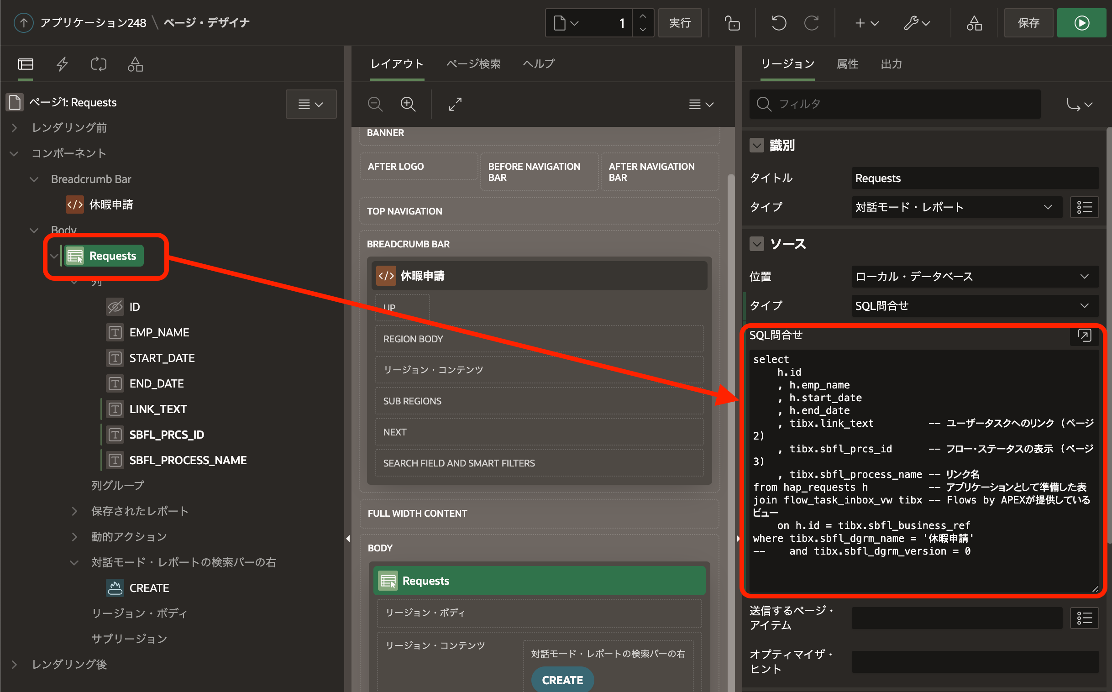The height and width of the screenshot is (692, 1112).
Task: Click the undo icon in the toolbar
Action: (778, 23)
